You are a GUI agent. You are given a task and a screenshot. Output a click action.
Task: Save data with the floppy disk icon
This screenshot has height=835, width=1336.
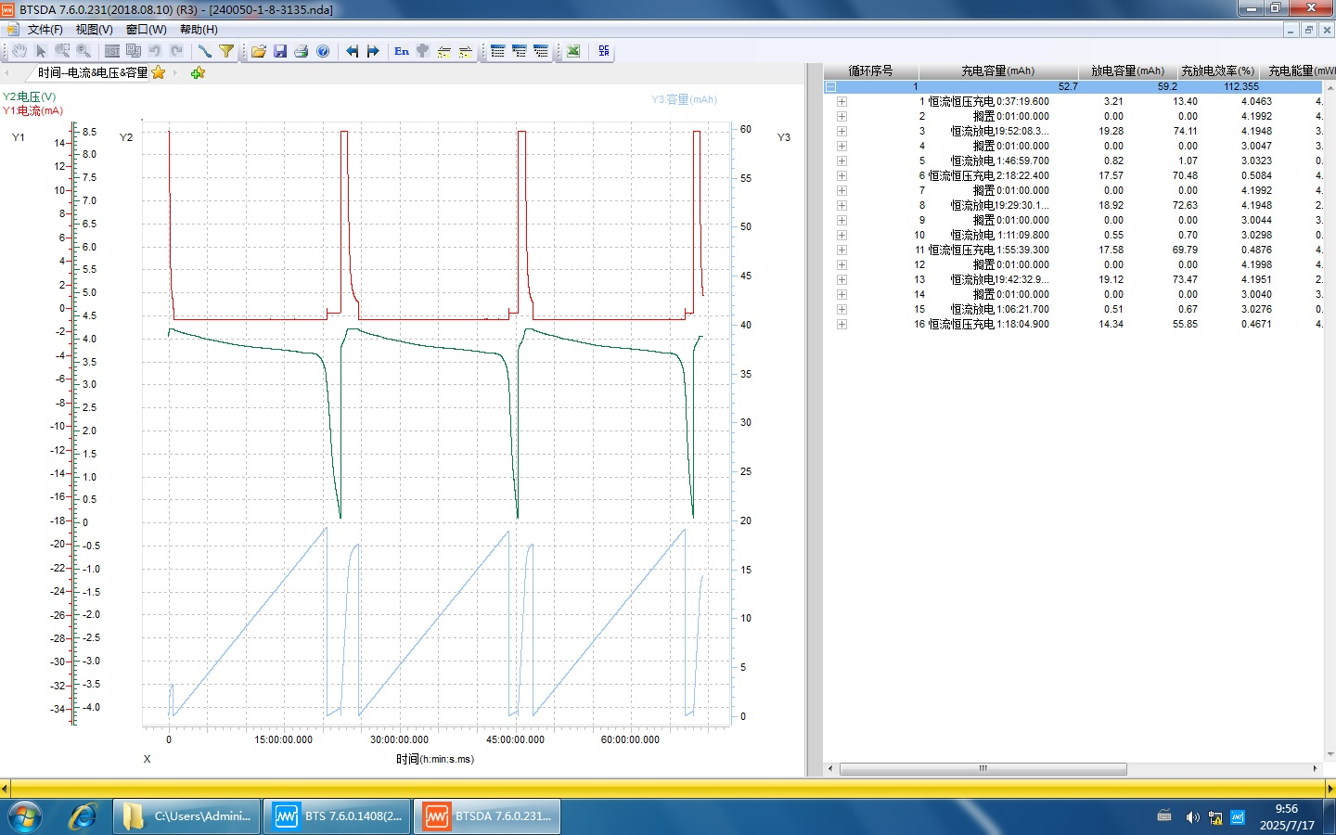(280, 51)
